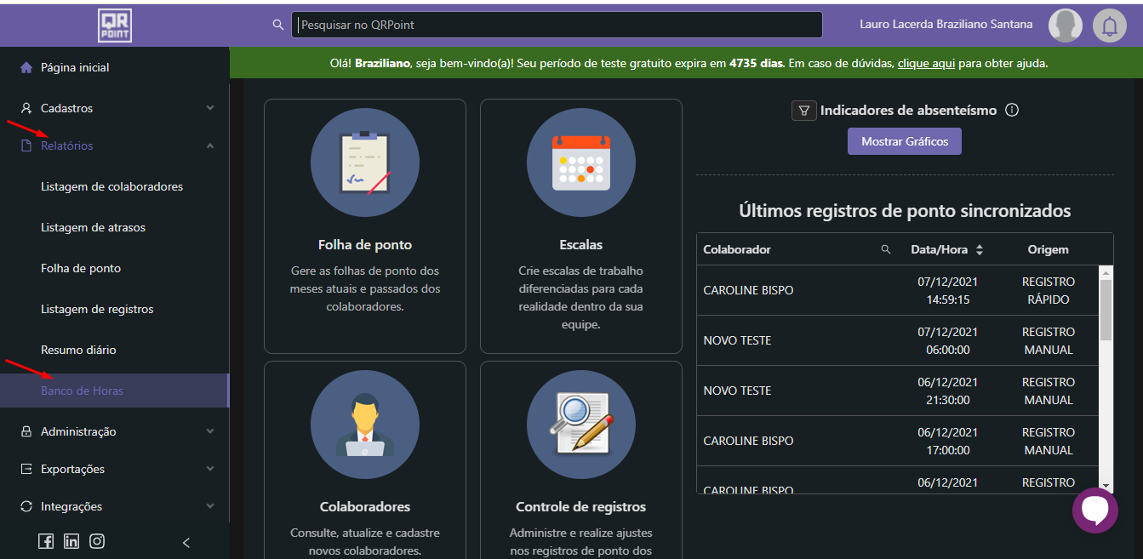Screen dimensions: 1143x559
Task: Open the chat support bubble
Action: tap(1094, 511)
